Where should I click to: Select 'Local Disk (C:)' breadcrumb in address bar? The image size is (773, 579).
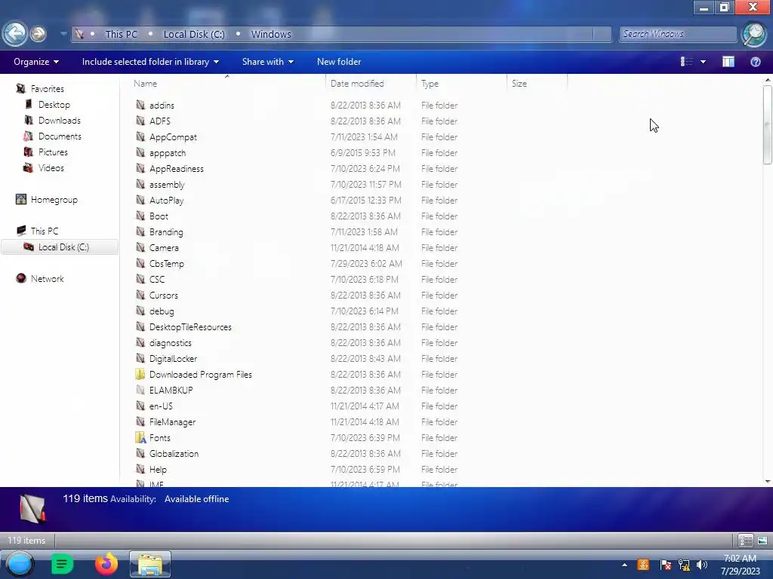coord(194,34)
